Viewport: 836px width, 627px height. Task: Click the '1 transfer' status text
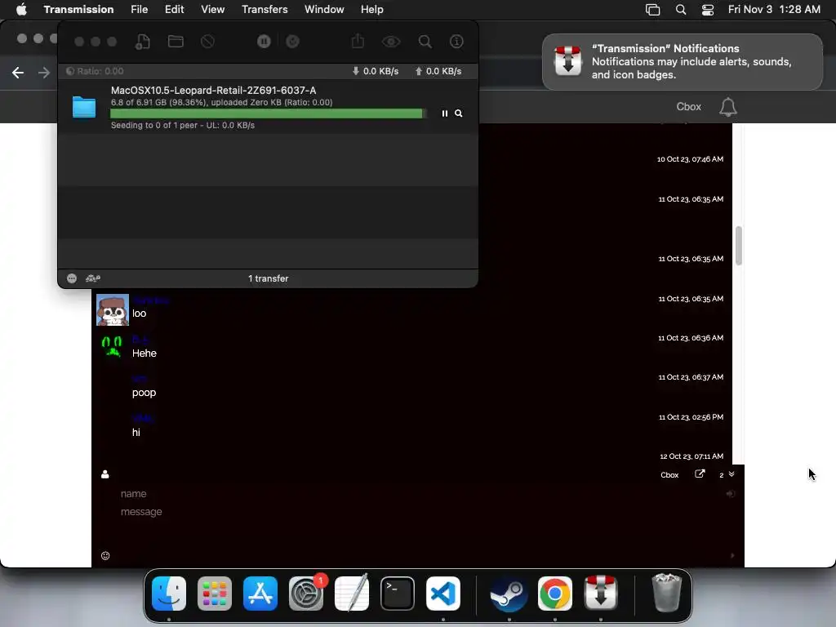tap(268, 278)
